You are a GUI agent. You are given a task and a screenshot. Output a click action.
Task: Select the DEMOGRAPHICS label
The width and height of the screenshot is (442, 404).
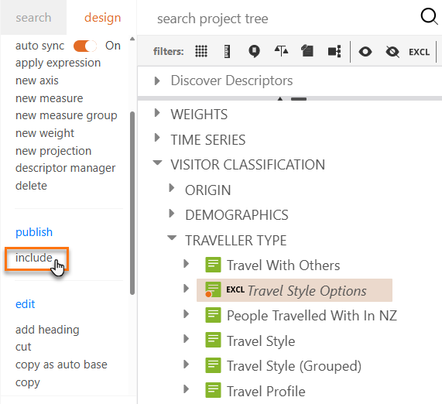coord(237,215)
